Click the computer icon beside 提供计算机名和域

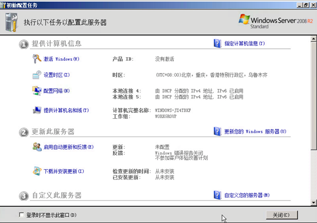(37, 110)
